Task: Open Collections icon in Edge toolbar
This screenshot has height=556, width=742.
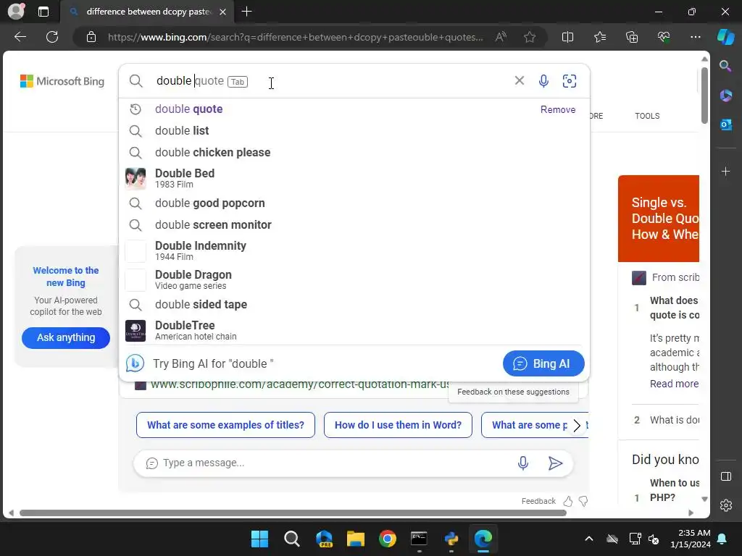Action: coord(632,37)
